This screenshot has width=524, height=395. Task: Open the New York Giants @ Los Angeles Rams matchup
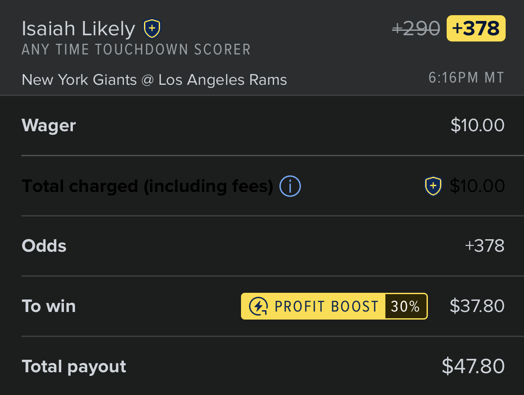(154, 80)
